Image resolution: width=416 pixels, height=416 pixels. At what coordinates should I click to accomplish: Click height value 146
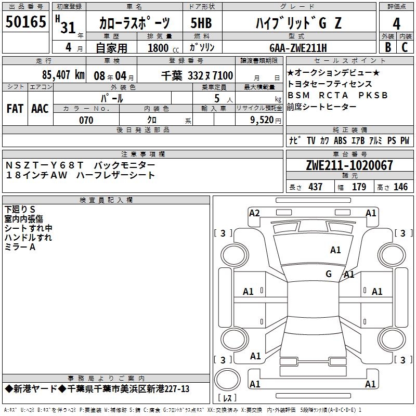pyautogui.click(x=400, y=187)
